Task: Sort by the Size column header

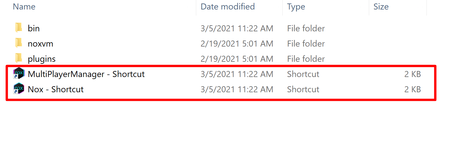Action: click(381, 7)
